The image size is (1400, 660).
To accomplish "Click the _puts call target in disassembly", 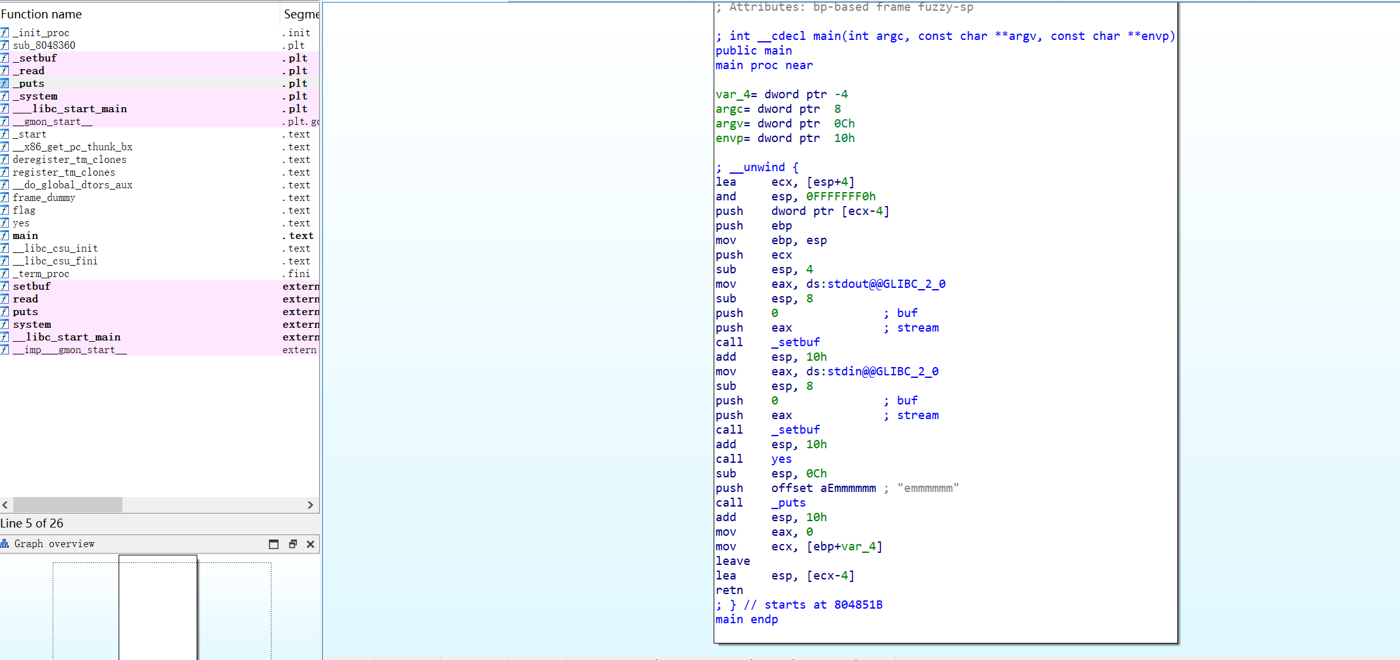I will pyautogui.click(x=788, y=503).
